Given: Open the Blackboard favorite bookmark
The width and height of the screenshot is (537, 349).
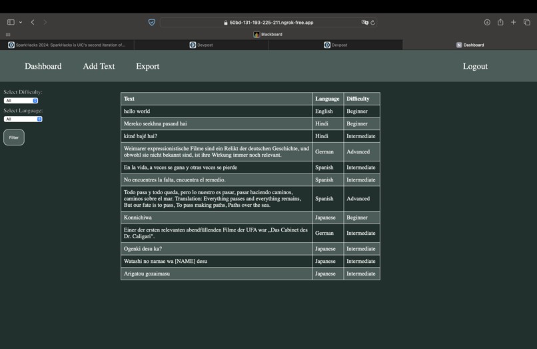Looking at the screenshot, I should pos(268,34).
